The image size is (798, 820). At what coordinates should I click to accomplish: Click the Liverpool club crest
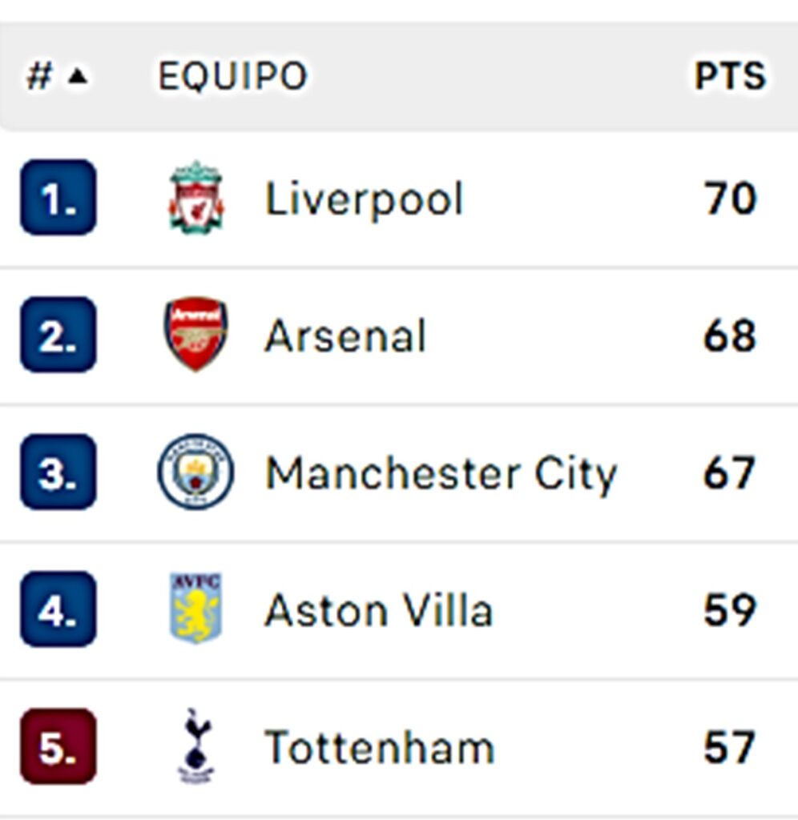[196, 197]
